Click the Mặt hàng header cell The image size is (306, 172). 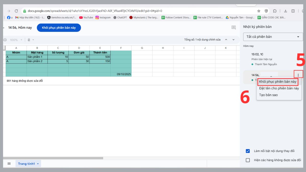pos(37,52)
